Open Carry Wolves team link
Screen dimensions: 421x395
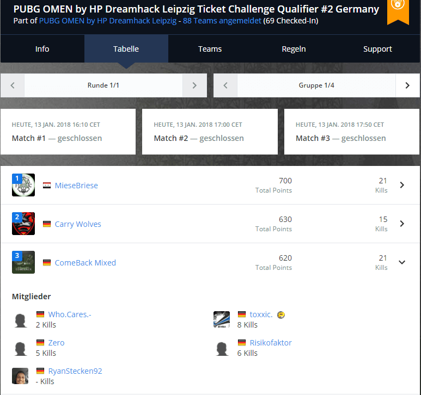tap(78, 224)
